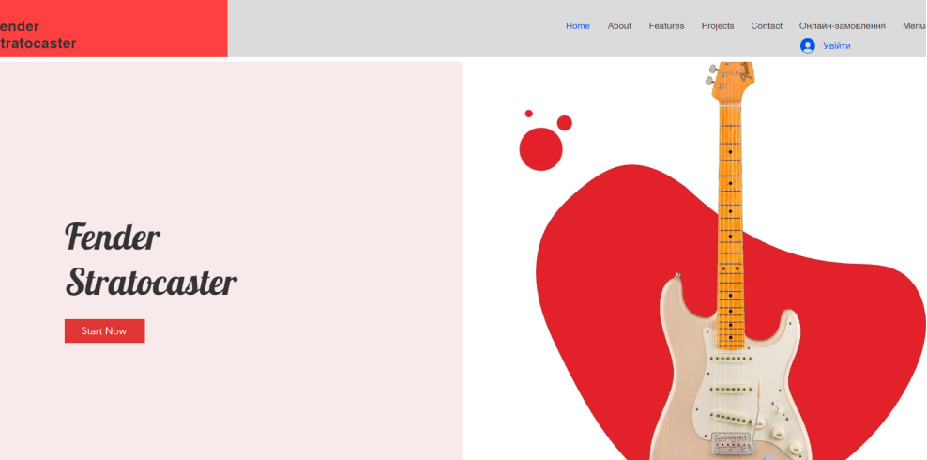Click the Fender Stratocaster script heading
This screenshot has width=927, height=460.
[151, 259]
